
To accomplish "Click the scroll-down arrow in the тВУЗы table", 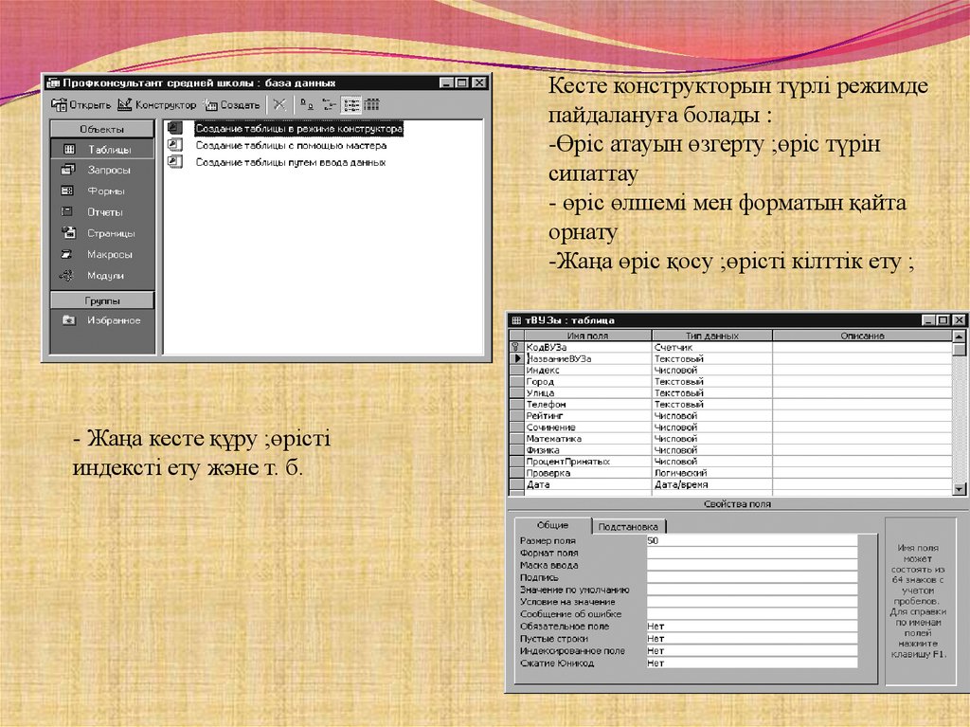I will point(959,489).
